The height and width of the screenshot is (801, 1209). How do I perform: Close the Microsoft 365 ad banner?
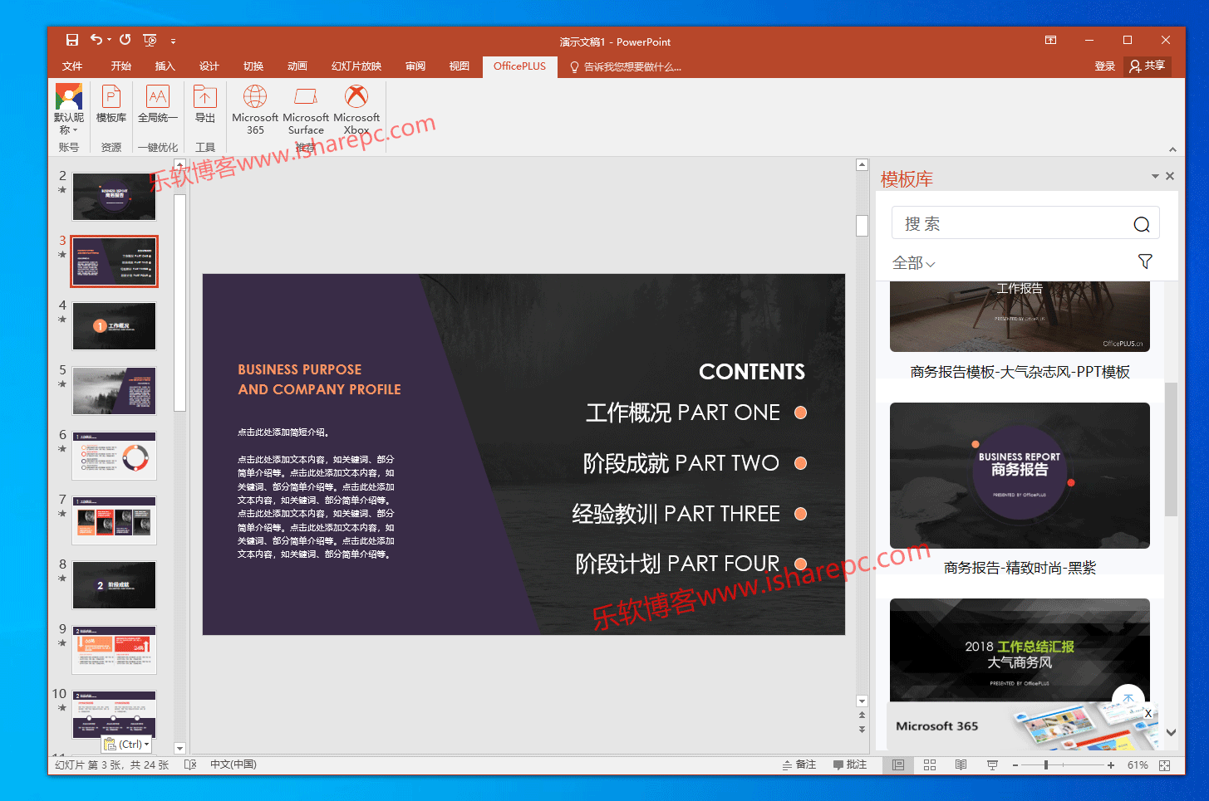coord(1148,713)
